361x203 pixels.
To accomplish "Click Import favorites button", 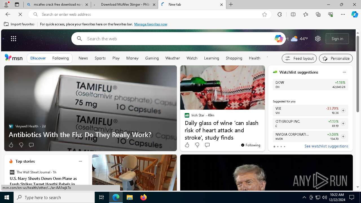I will pyautogui.click(x=19, y=24).
